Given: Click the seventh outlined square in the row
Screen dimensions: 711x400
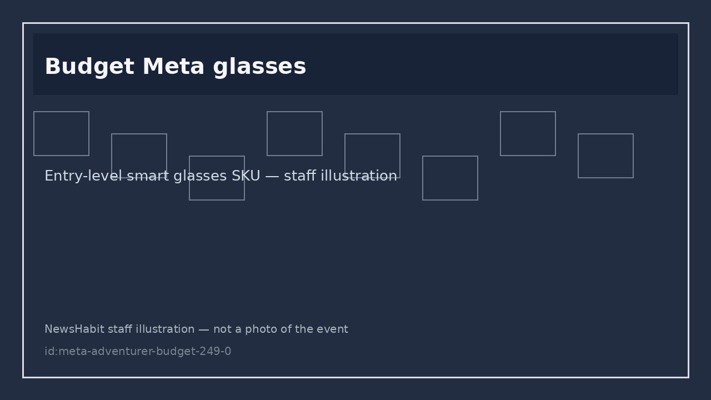Looking at the screenshot, I should (x=528, y=133).
